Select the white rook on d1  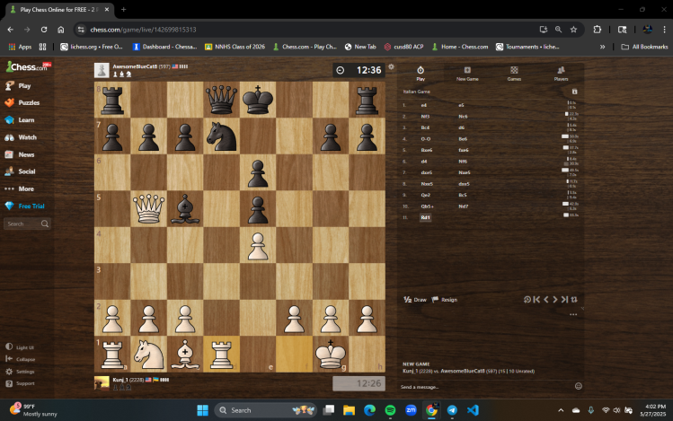(x=221, y=354)
